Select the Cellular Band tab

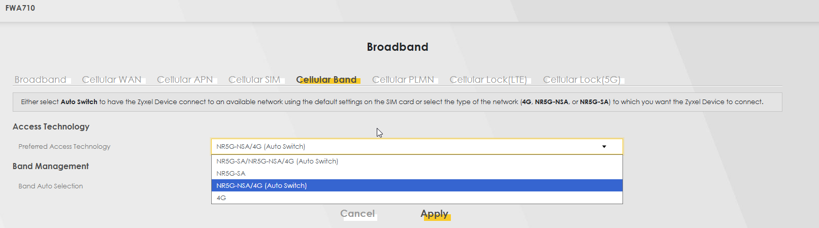coord(326,80)
